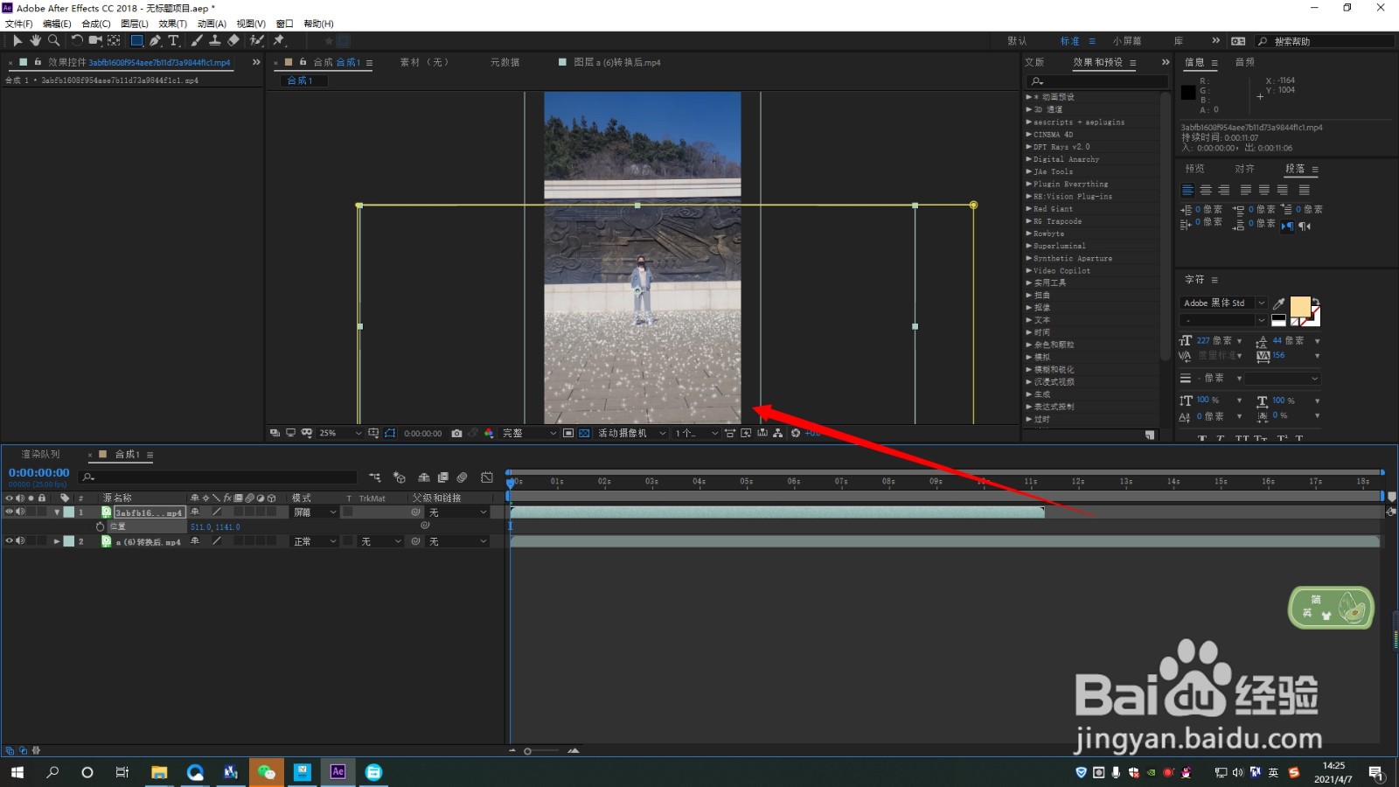Image resolution: width=1399 pixels, height=787 pixels.
Task: Pick a color with the Character eyedropper
Action: pyautogui.click(x=1279, y=303)
